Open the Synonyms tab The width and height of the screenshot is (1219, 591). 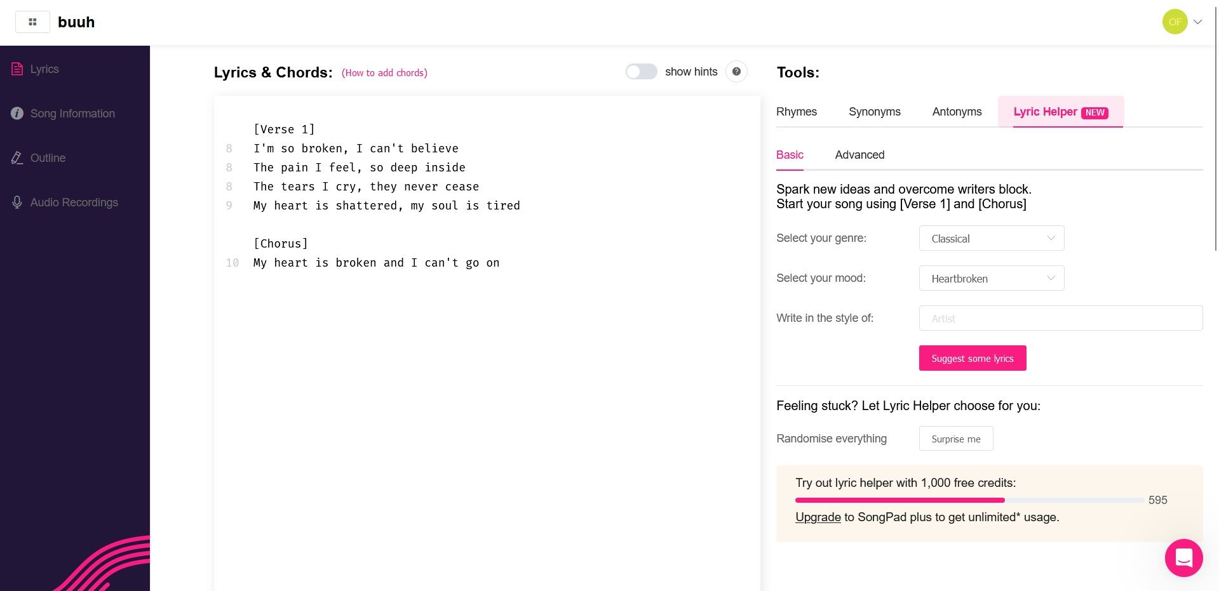tap(874, 112)
